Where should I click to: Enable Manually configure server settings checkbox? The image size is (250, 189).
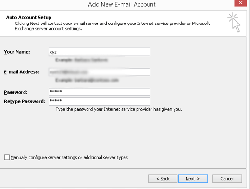click(7, 157)
